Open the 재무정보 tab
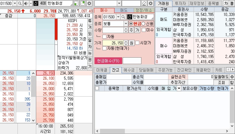 click(x=197, y=3)
